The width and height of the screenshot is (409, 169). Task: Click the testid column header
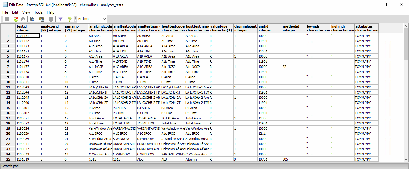pos(28,28)
